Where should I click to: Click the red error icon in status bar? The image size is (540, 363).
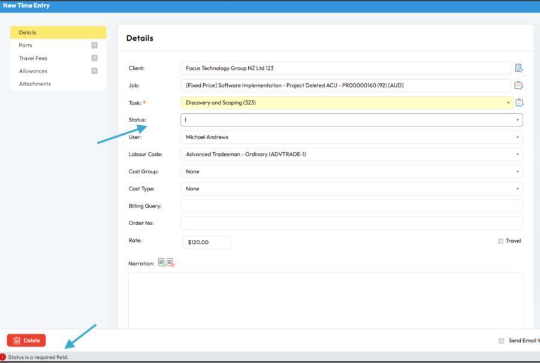4,357
